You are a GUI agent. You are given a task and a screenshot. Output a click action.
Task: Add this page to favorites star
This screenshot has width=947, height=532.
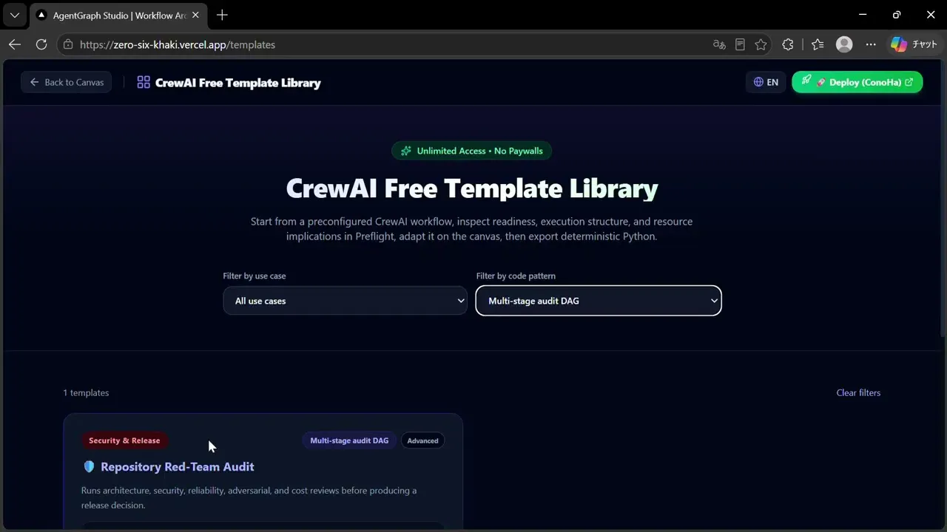tap(761, 44)
